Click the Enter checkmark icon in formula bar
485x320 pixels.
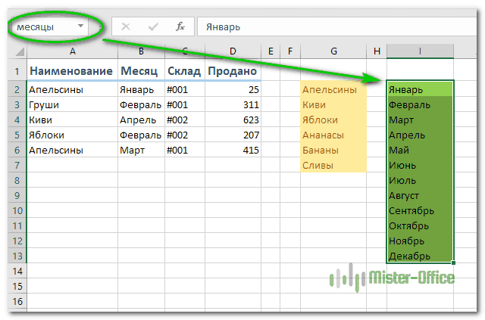153,26
